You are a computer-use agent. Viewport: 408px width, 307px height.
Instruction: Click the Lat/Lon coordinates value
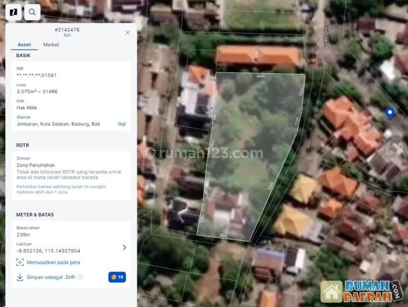pos(48,251)
